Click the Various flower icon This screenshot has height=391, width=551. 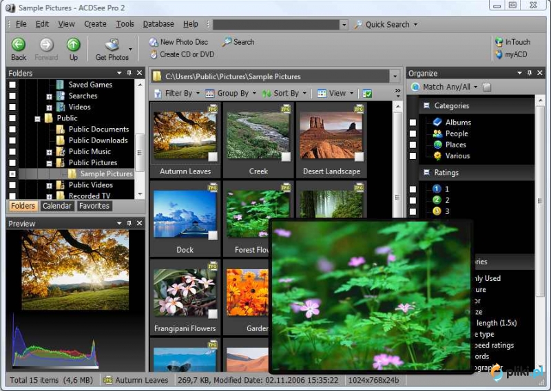[x=437, y=156]
